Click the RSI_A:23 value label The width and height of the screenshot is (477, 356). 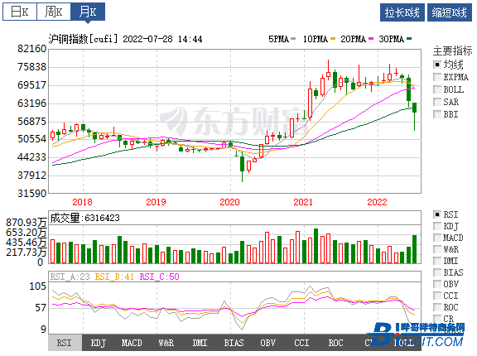coord(70,277)
